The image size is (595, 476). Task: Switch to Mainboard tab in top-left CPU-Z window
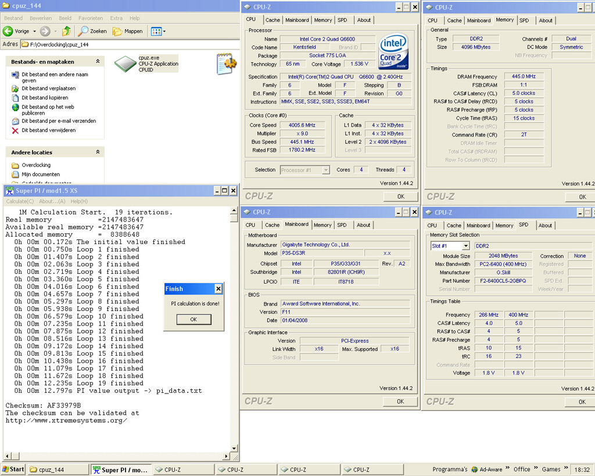[297, 20]
